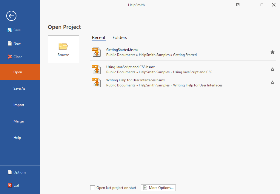
Task: Maximize the HelpSmith window
Action: [262, 5]
